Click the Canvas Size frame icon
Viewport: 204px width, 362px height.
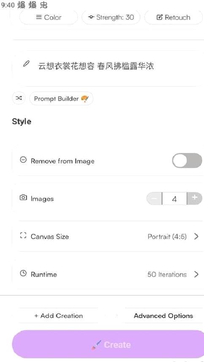[23, 236]
